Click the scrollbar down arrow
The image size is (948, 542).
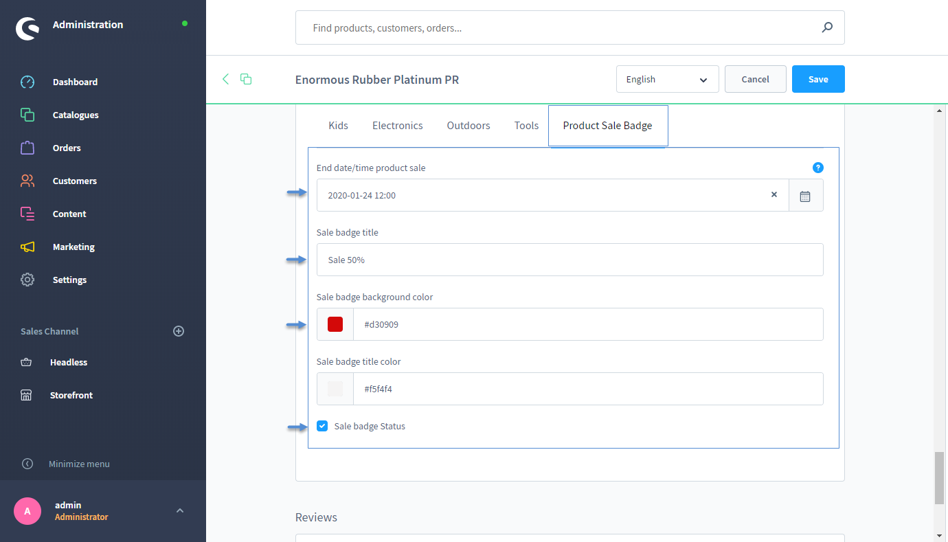click(x=939, y=535)
